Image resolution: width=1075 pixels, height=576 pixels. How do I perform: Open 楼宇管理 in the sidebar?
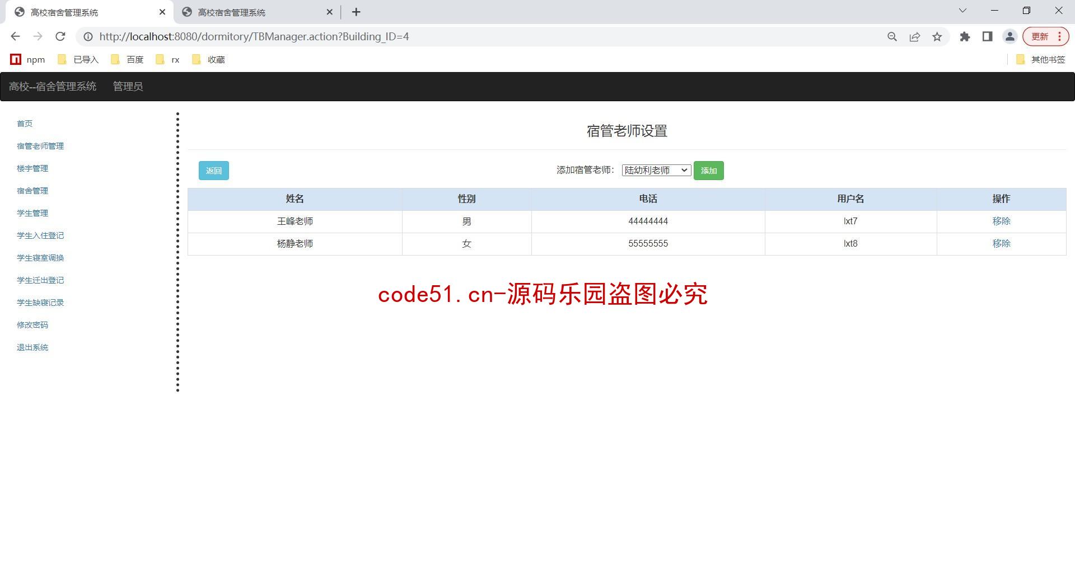32,168
